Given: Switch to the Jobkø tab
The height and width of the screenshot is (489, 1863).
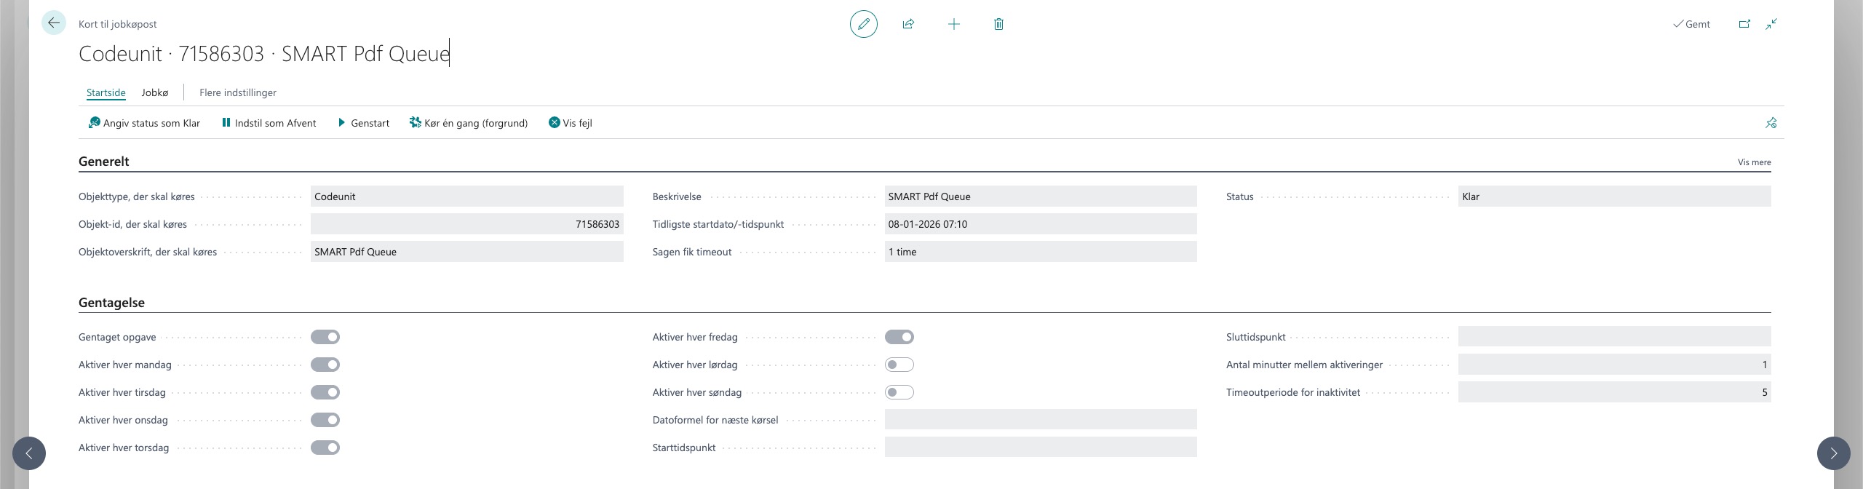Looking at the screenshot, I should [x=154, y=92].
